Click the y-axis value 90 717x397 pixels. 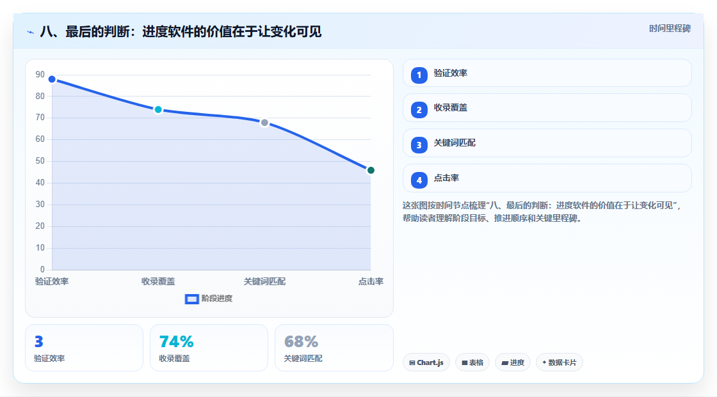[40, 74]
